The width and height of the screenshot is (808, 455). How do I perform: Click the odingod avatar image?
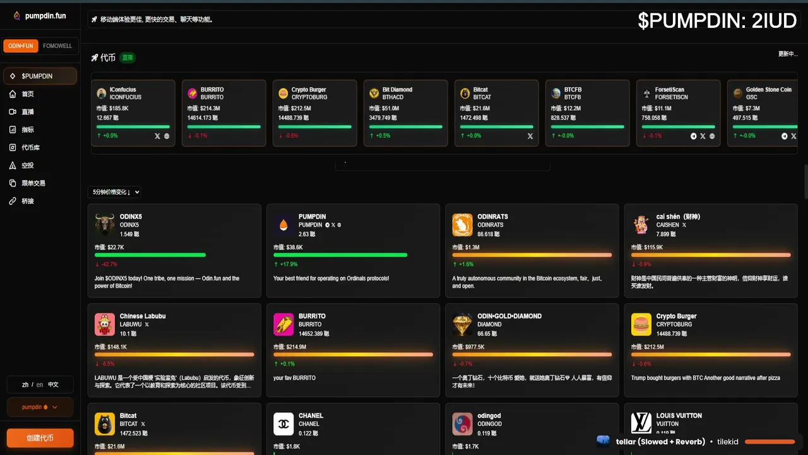point(463,424)
